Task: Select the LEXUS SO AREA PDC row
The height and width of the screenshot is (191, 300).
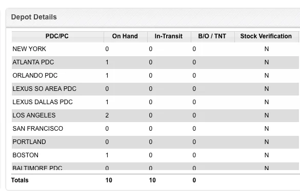Action: click(155, 89)
